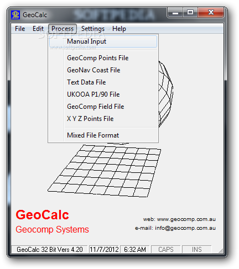Open the Edit menu
The image size is (239, 269).
click(38, 29)
